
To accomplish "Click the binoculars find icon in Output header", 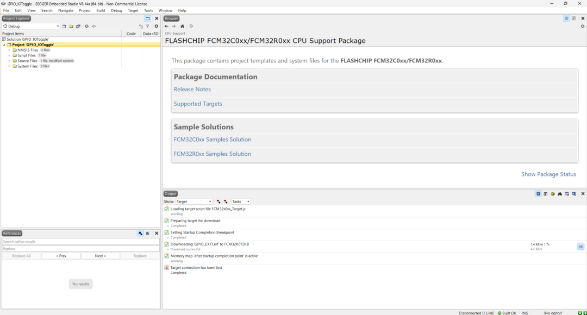I will [x=560, y=194].
